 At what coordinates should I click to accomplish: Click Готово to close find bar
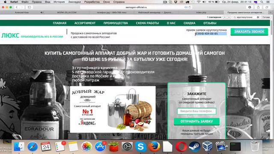266,17
